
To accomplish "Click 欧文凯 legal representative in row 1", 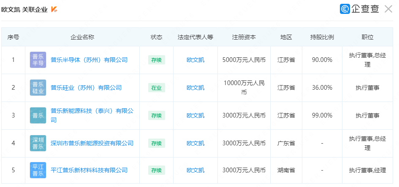I will coord(195,60).
